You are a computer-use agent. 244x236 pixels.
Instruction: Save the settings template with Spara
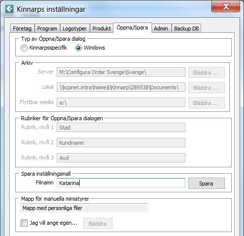[206, 184]
